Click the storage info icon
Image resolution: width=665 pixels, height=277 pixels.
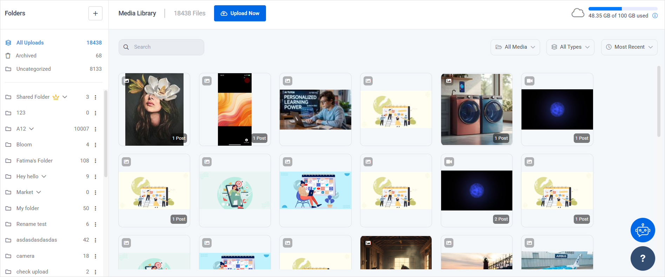(655, 16)
